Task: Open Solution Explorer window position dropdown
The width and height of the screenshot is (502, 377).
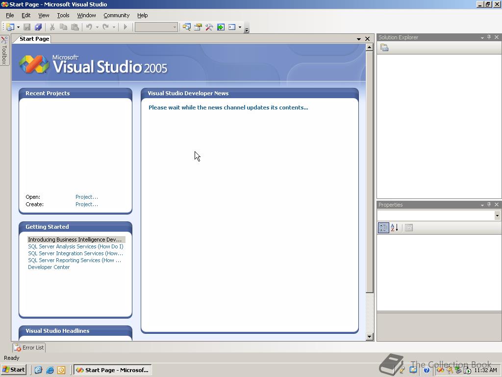Action: pos(482,37)
